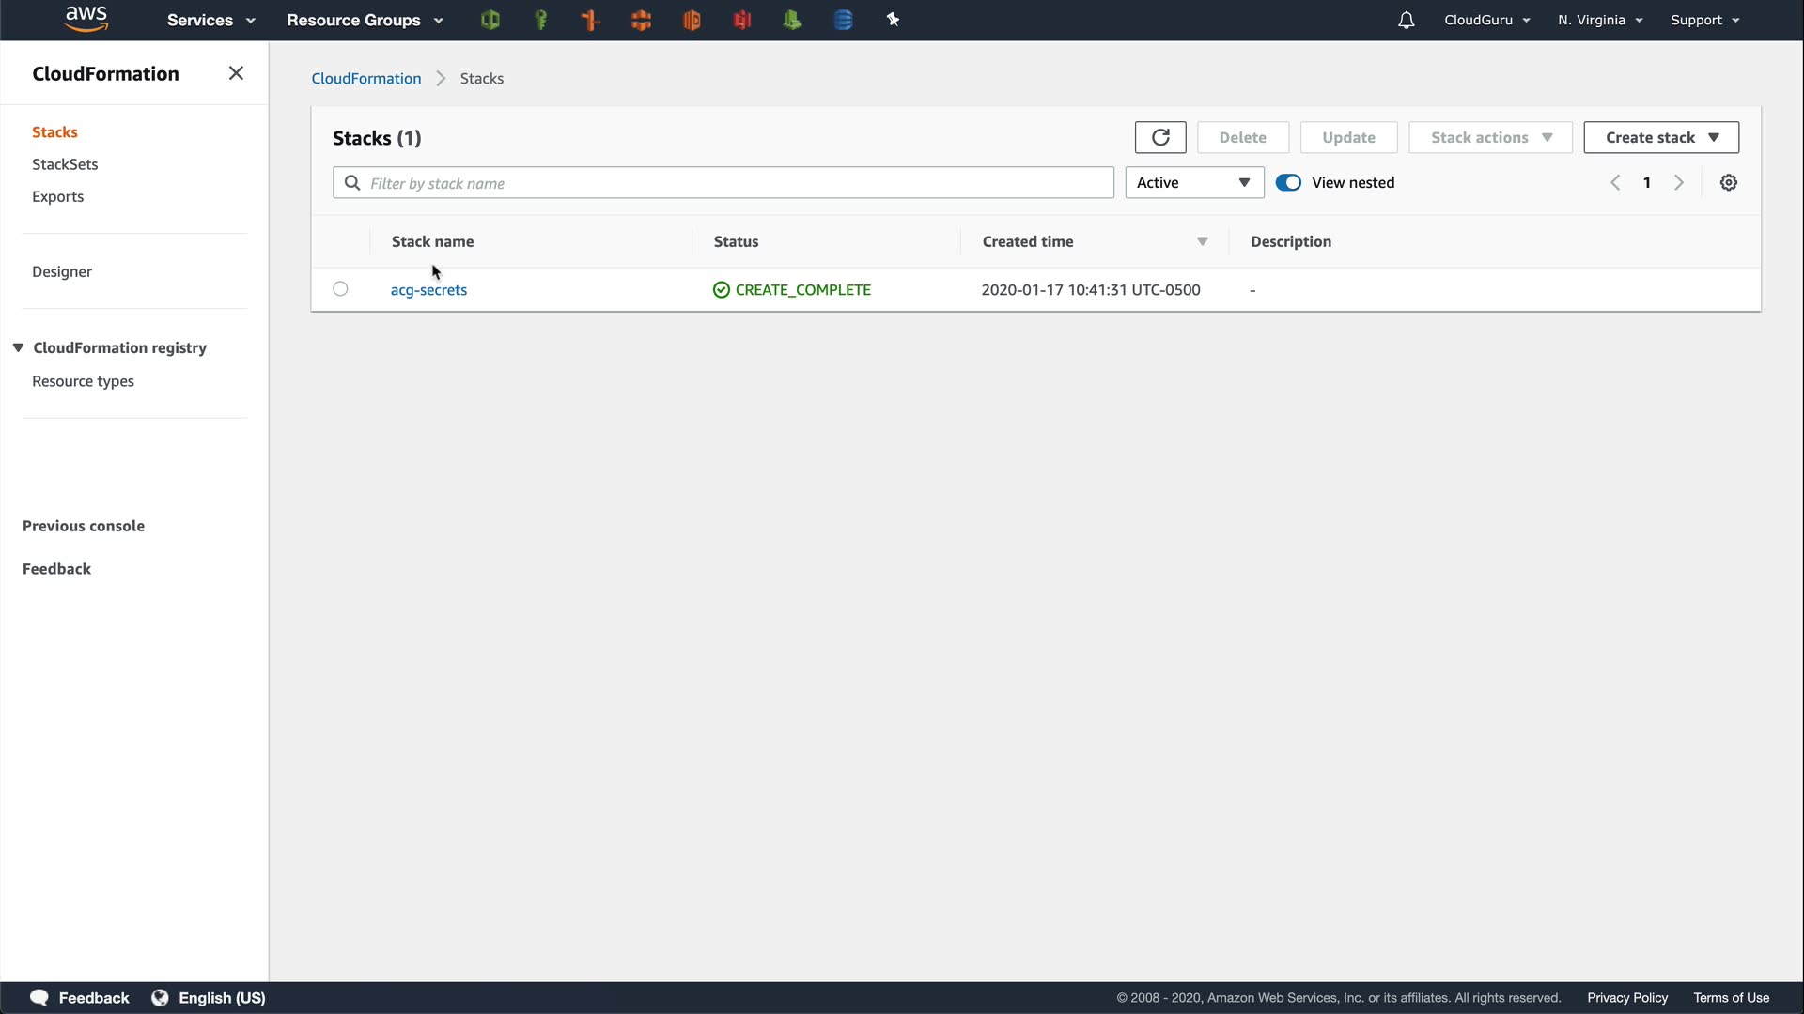The width and height of the screenshot is (1804, 1014).
Task: Refresh the stacks list
Action: click(x=1159, y=137)
